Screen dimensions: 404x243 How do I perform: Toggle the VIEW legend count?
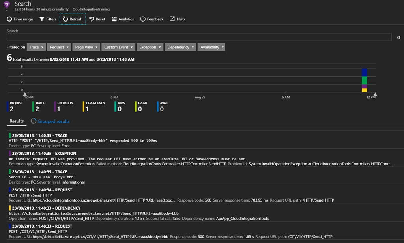[120, 106]
